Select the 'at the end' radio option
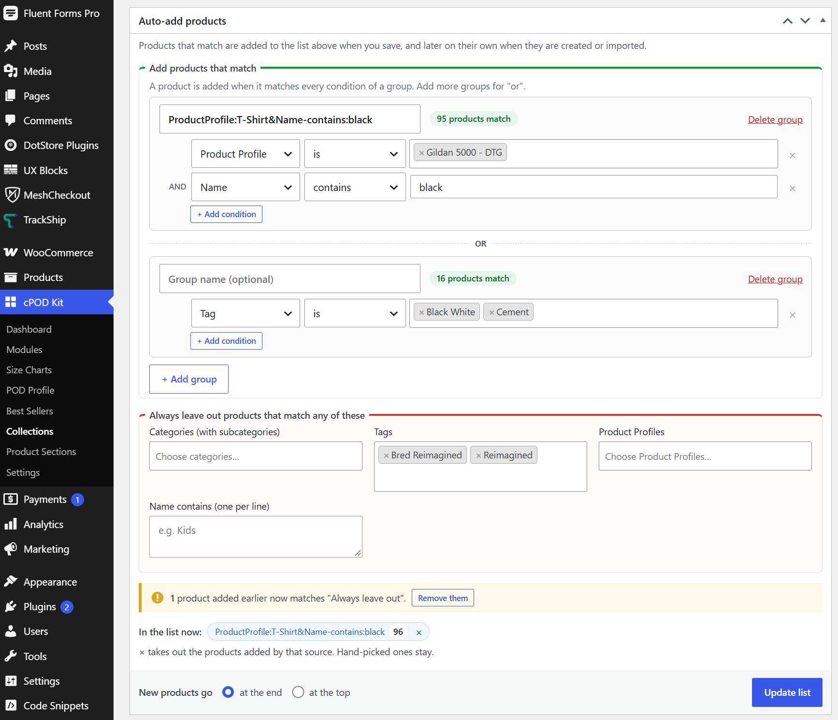The width and height of the screenshot is (838, 720). [228, 692]
